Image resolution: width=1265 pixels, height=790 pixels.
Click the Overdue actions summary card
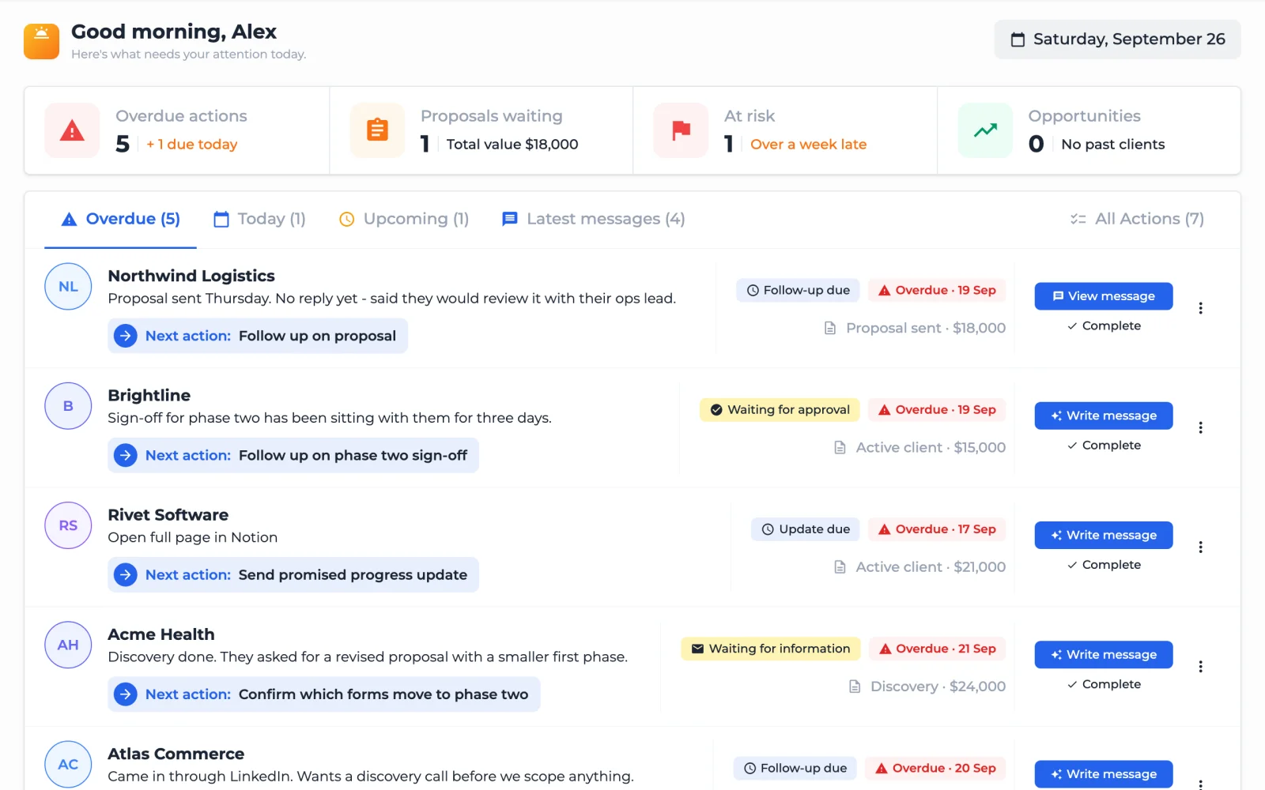point(177,130)
